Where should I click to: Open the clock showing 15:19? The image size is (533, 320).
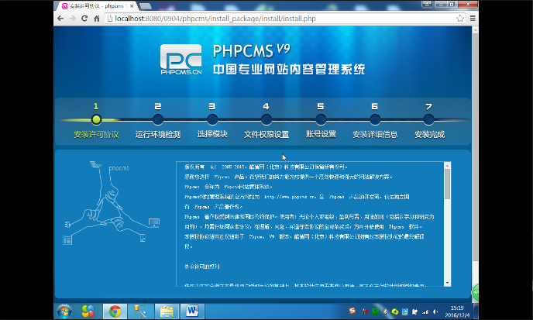coord(457,311)
